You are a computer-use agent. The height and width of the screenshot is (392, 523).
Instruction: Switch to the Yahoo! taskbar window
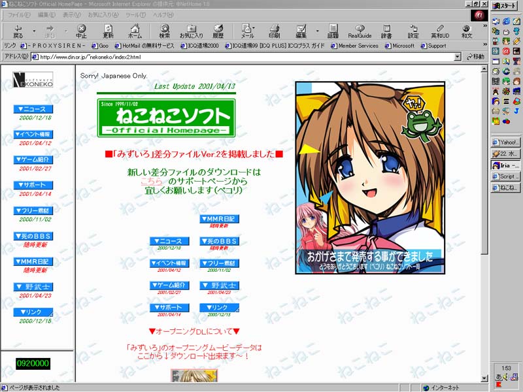pos(505,142)
